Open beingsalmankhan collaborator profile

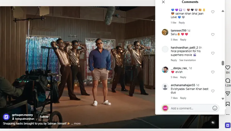24,119
